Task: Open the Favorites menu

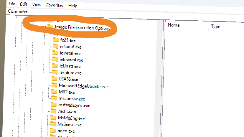Action: 55,5
